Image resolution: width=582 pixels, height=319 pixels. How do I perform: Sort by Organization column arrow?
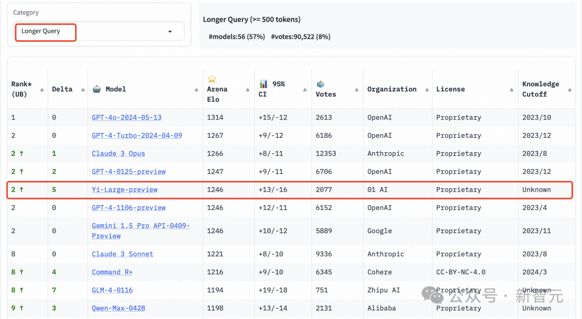tap(427, 90)
